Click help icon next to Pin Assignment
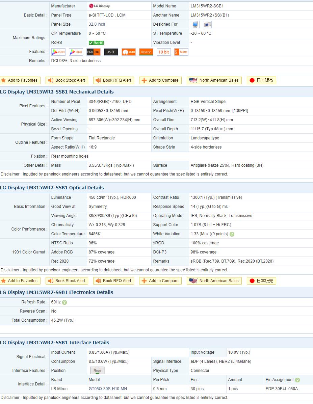Image resolution: width=313 pixels, height=404 pixels. click(297, 380)
